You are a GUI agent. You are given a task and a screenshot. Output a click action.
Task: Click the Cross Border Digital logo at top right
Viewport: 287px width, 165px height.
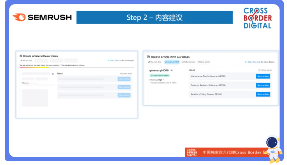point(257,18)
